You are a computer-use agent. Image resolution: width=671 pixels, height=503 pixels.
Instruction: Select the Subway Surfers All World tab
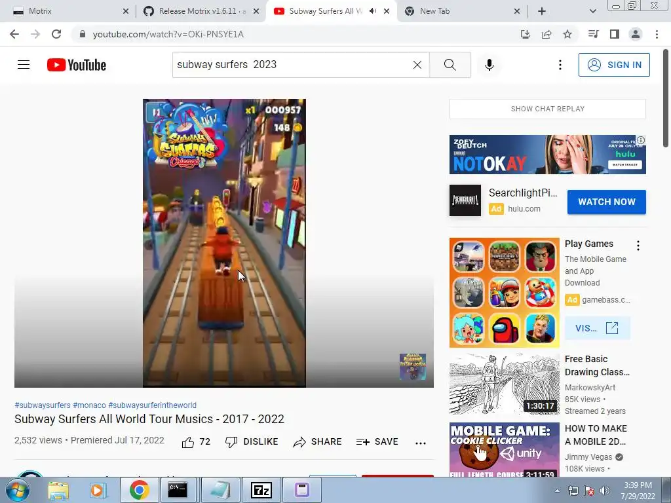click(332, 11)
